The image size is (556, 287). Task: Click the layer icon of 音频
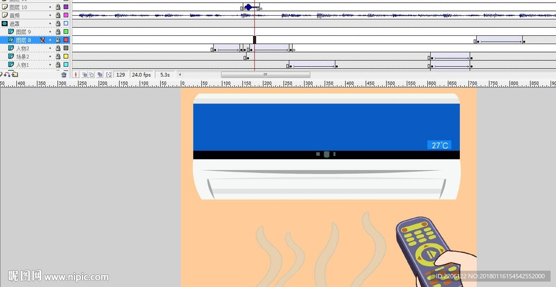pyautogui.click(x=4, y=15)
